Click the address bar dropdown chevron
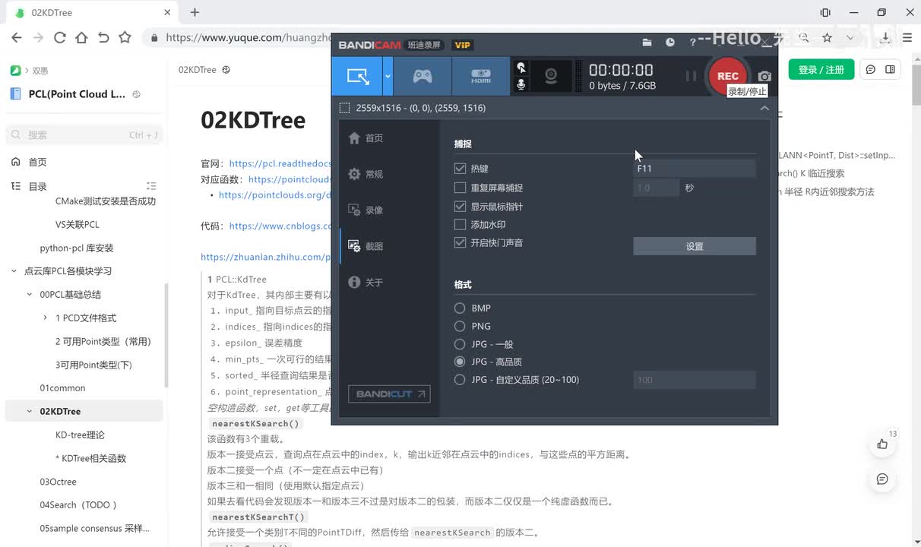Image resolution: width=921 pixels, height=547 pixels. coord(850,37)
